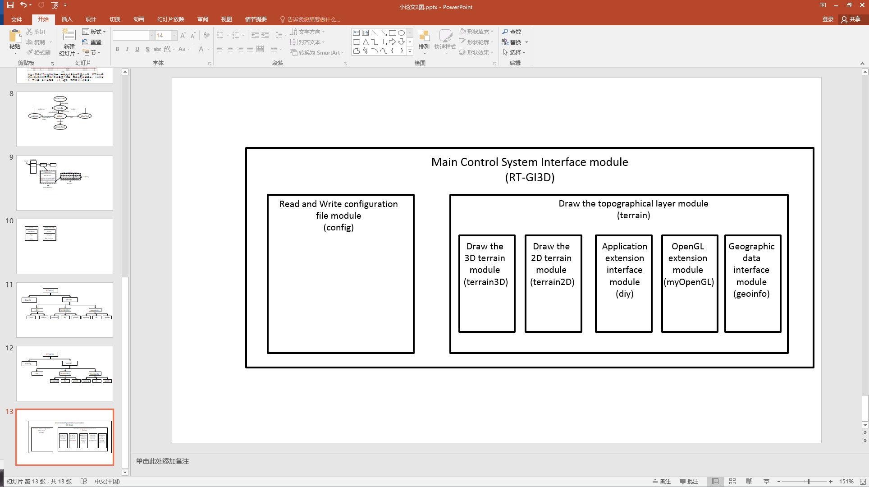
Task: Click Fit slide to window icon
Action: [863, 482]
